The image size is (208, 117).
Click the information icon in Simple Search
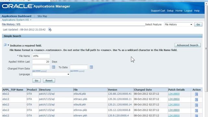click(5, 45)
